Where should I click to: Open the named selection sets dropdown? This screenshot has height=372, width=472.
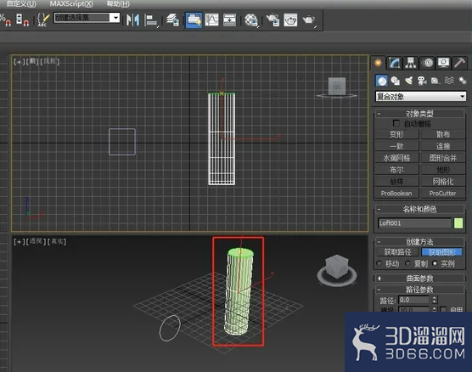[x=87, y=18]
